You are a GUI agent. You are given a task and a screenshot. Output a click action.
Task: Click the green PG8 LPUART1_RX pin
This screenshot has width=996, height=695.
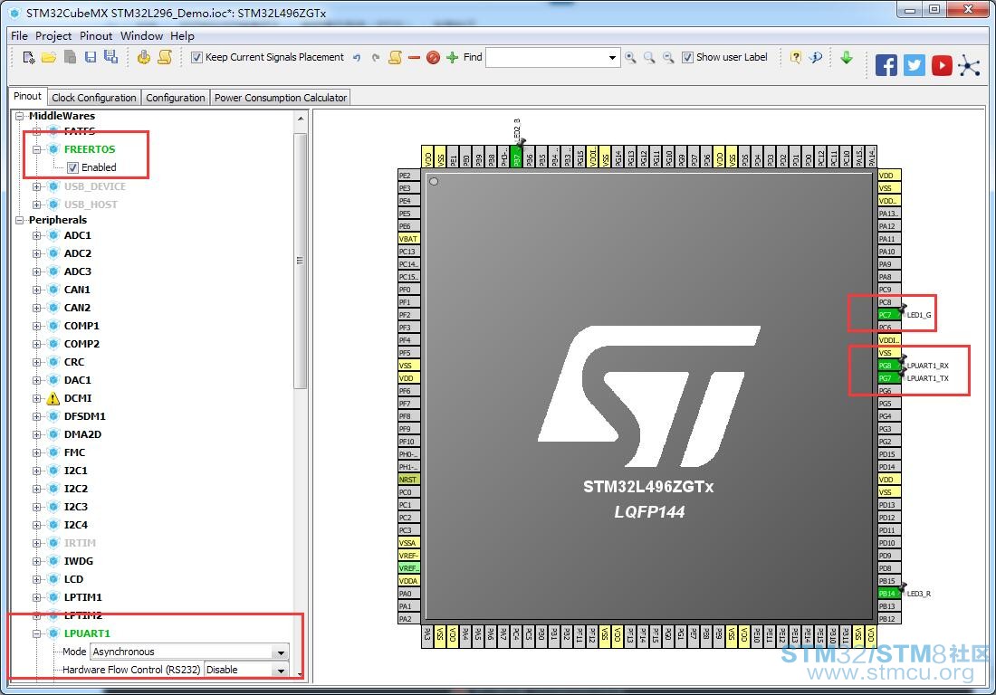click(x=888, y=366)
